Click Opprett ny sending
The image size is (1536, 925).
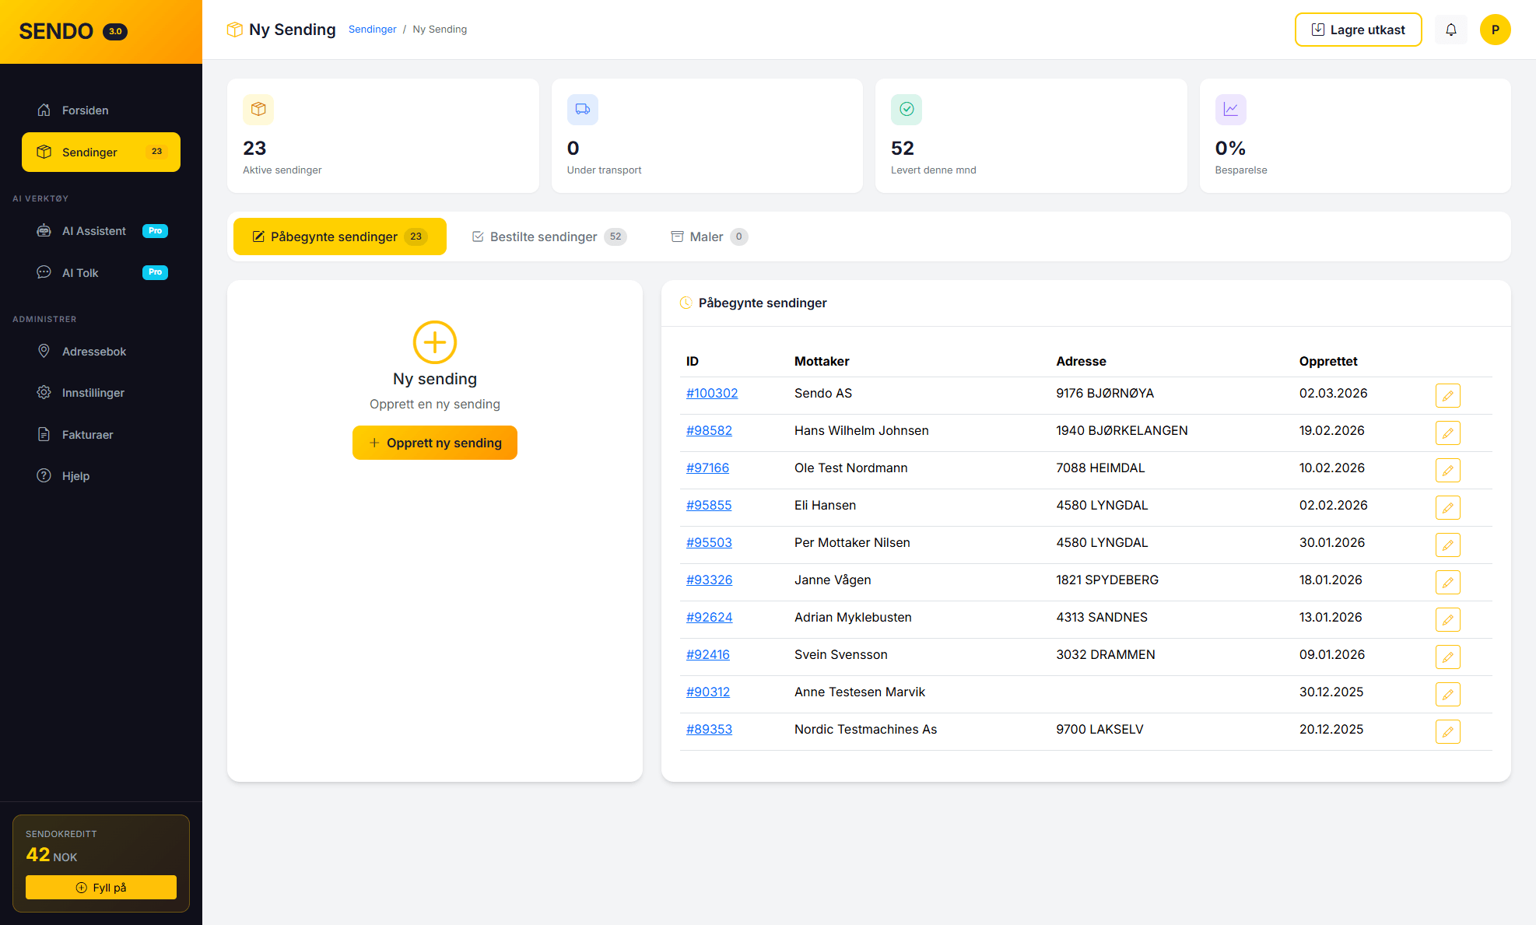434,443
